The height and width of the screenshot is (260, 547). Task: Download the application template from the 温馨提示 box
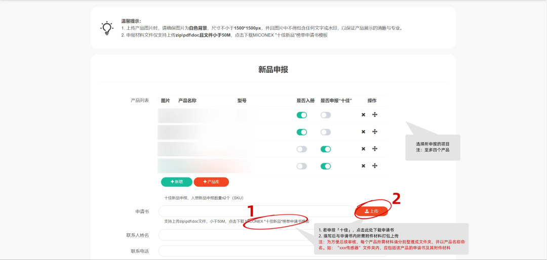click(282, 35)
